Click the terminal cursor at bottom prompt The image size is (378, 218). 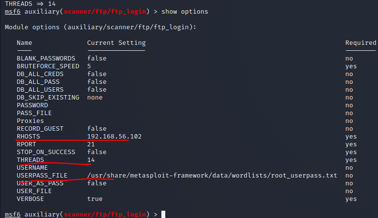[163, 214]
